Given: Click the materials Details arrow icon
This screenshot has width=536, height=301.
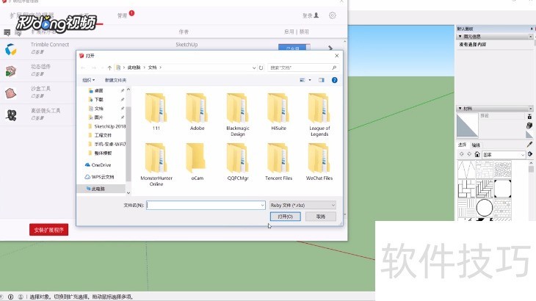Looking at the screenshot, I should click(x=530, y=154).
